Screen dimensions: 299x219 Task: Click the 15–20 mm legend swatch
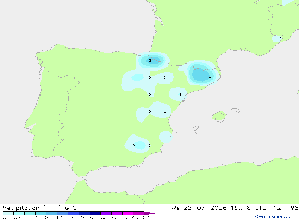74,213
